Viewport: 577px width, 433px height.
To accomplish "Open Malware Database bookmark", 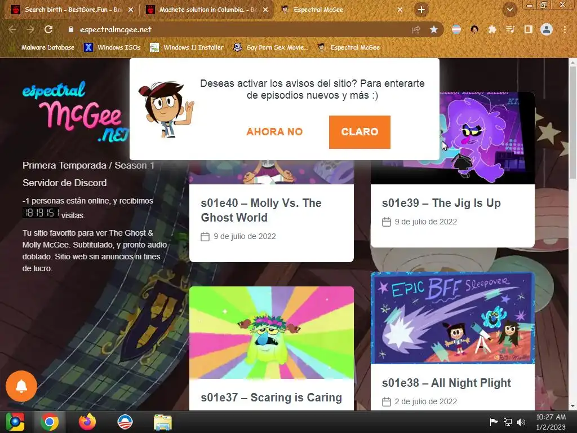I will point(43,47).
